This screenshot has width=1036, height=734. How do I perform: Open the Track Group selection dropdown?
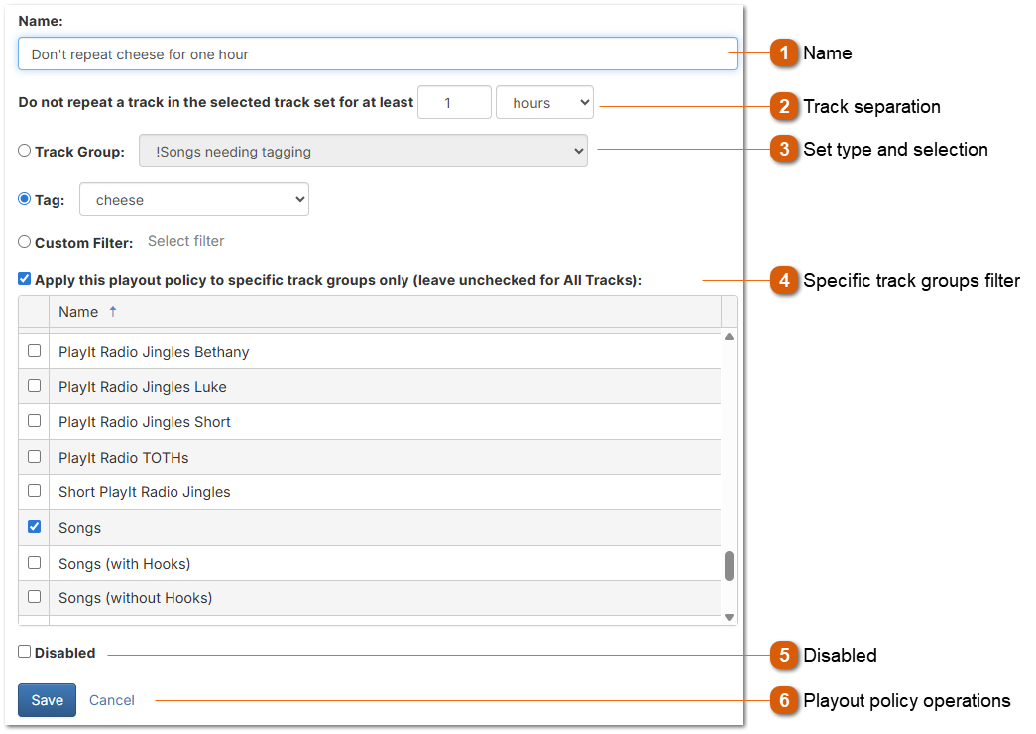pos(363,150)
